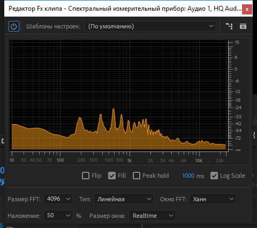
Task: Open the Размер окна Realtime dropdown
Action: [152, 216]
